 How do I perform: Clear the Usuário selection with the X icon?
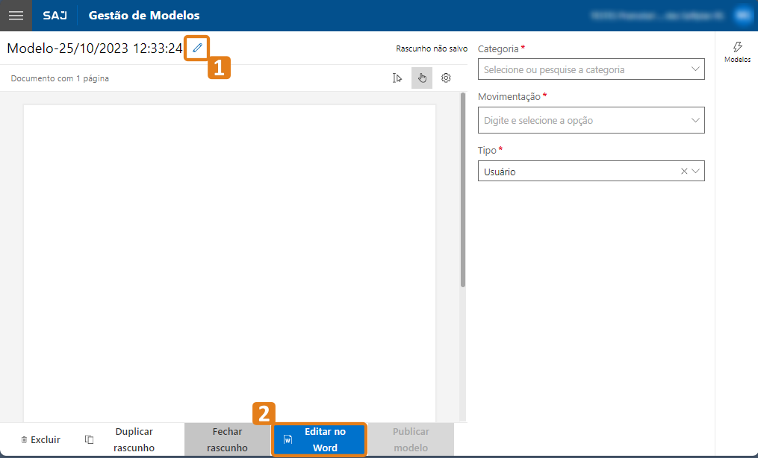(684, 171)
